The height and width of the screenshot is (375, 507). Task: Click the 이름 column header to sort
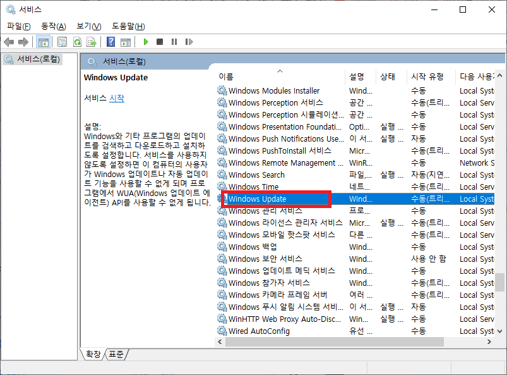point(253,77)
